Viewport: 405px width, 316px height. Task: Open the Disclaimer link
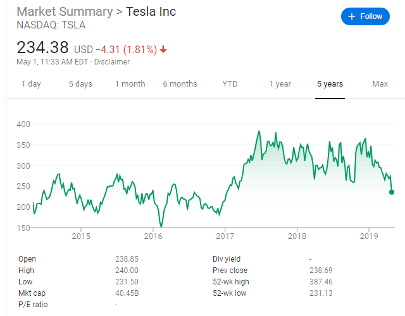tap(112, 62)
